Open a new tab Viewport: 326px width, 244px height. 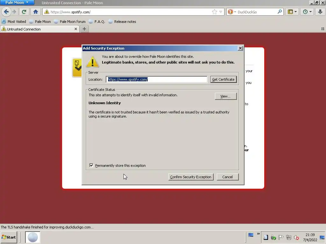[84, 29]
